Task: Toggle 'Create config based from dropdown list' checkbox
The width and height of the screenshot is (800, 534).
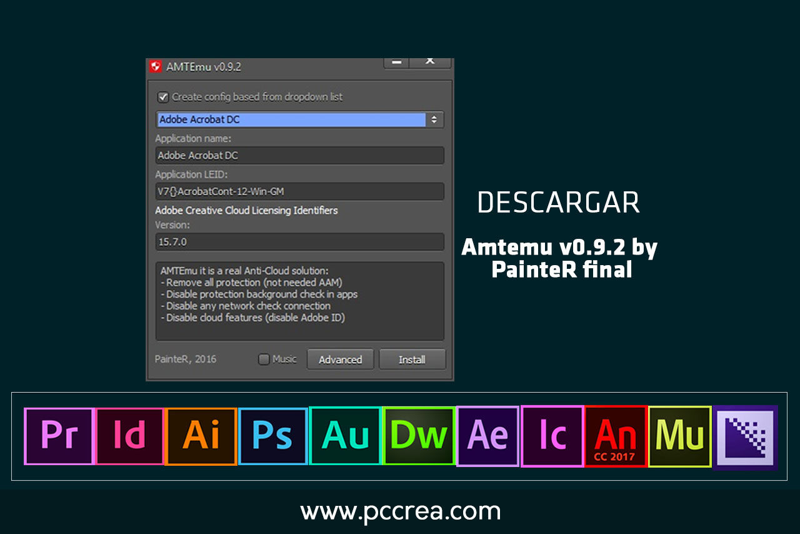Action: [163, 97]
